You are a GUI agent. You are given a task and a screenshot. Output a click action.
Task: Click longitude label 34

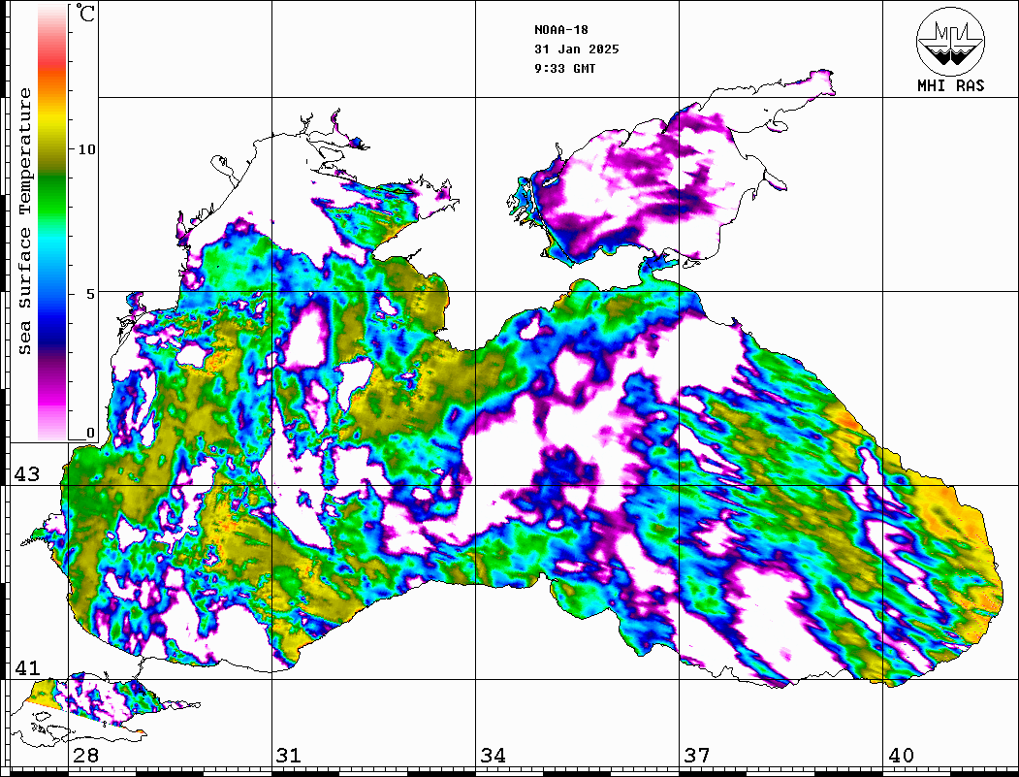click(494, 756)
